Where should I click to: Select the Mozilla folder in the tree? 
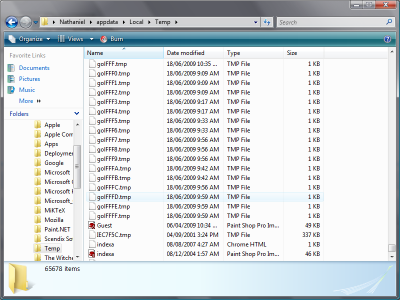54,220
